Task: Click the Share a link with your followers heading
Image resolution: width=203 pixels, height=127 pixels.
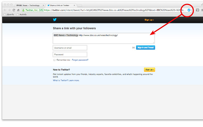Action: (x=74, y=28)
